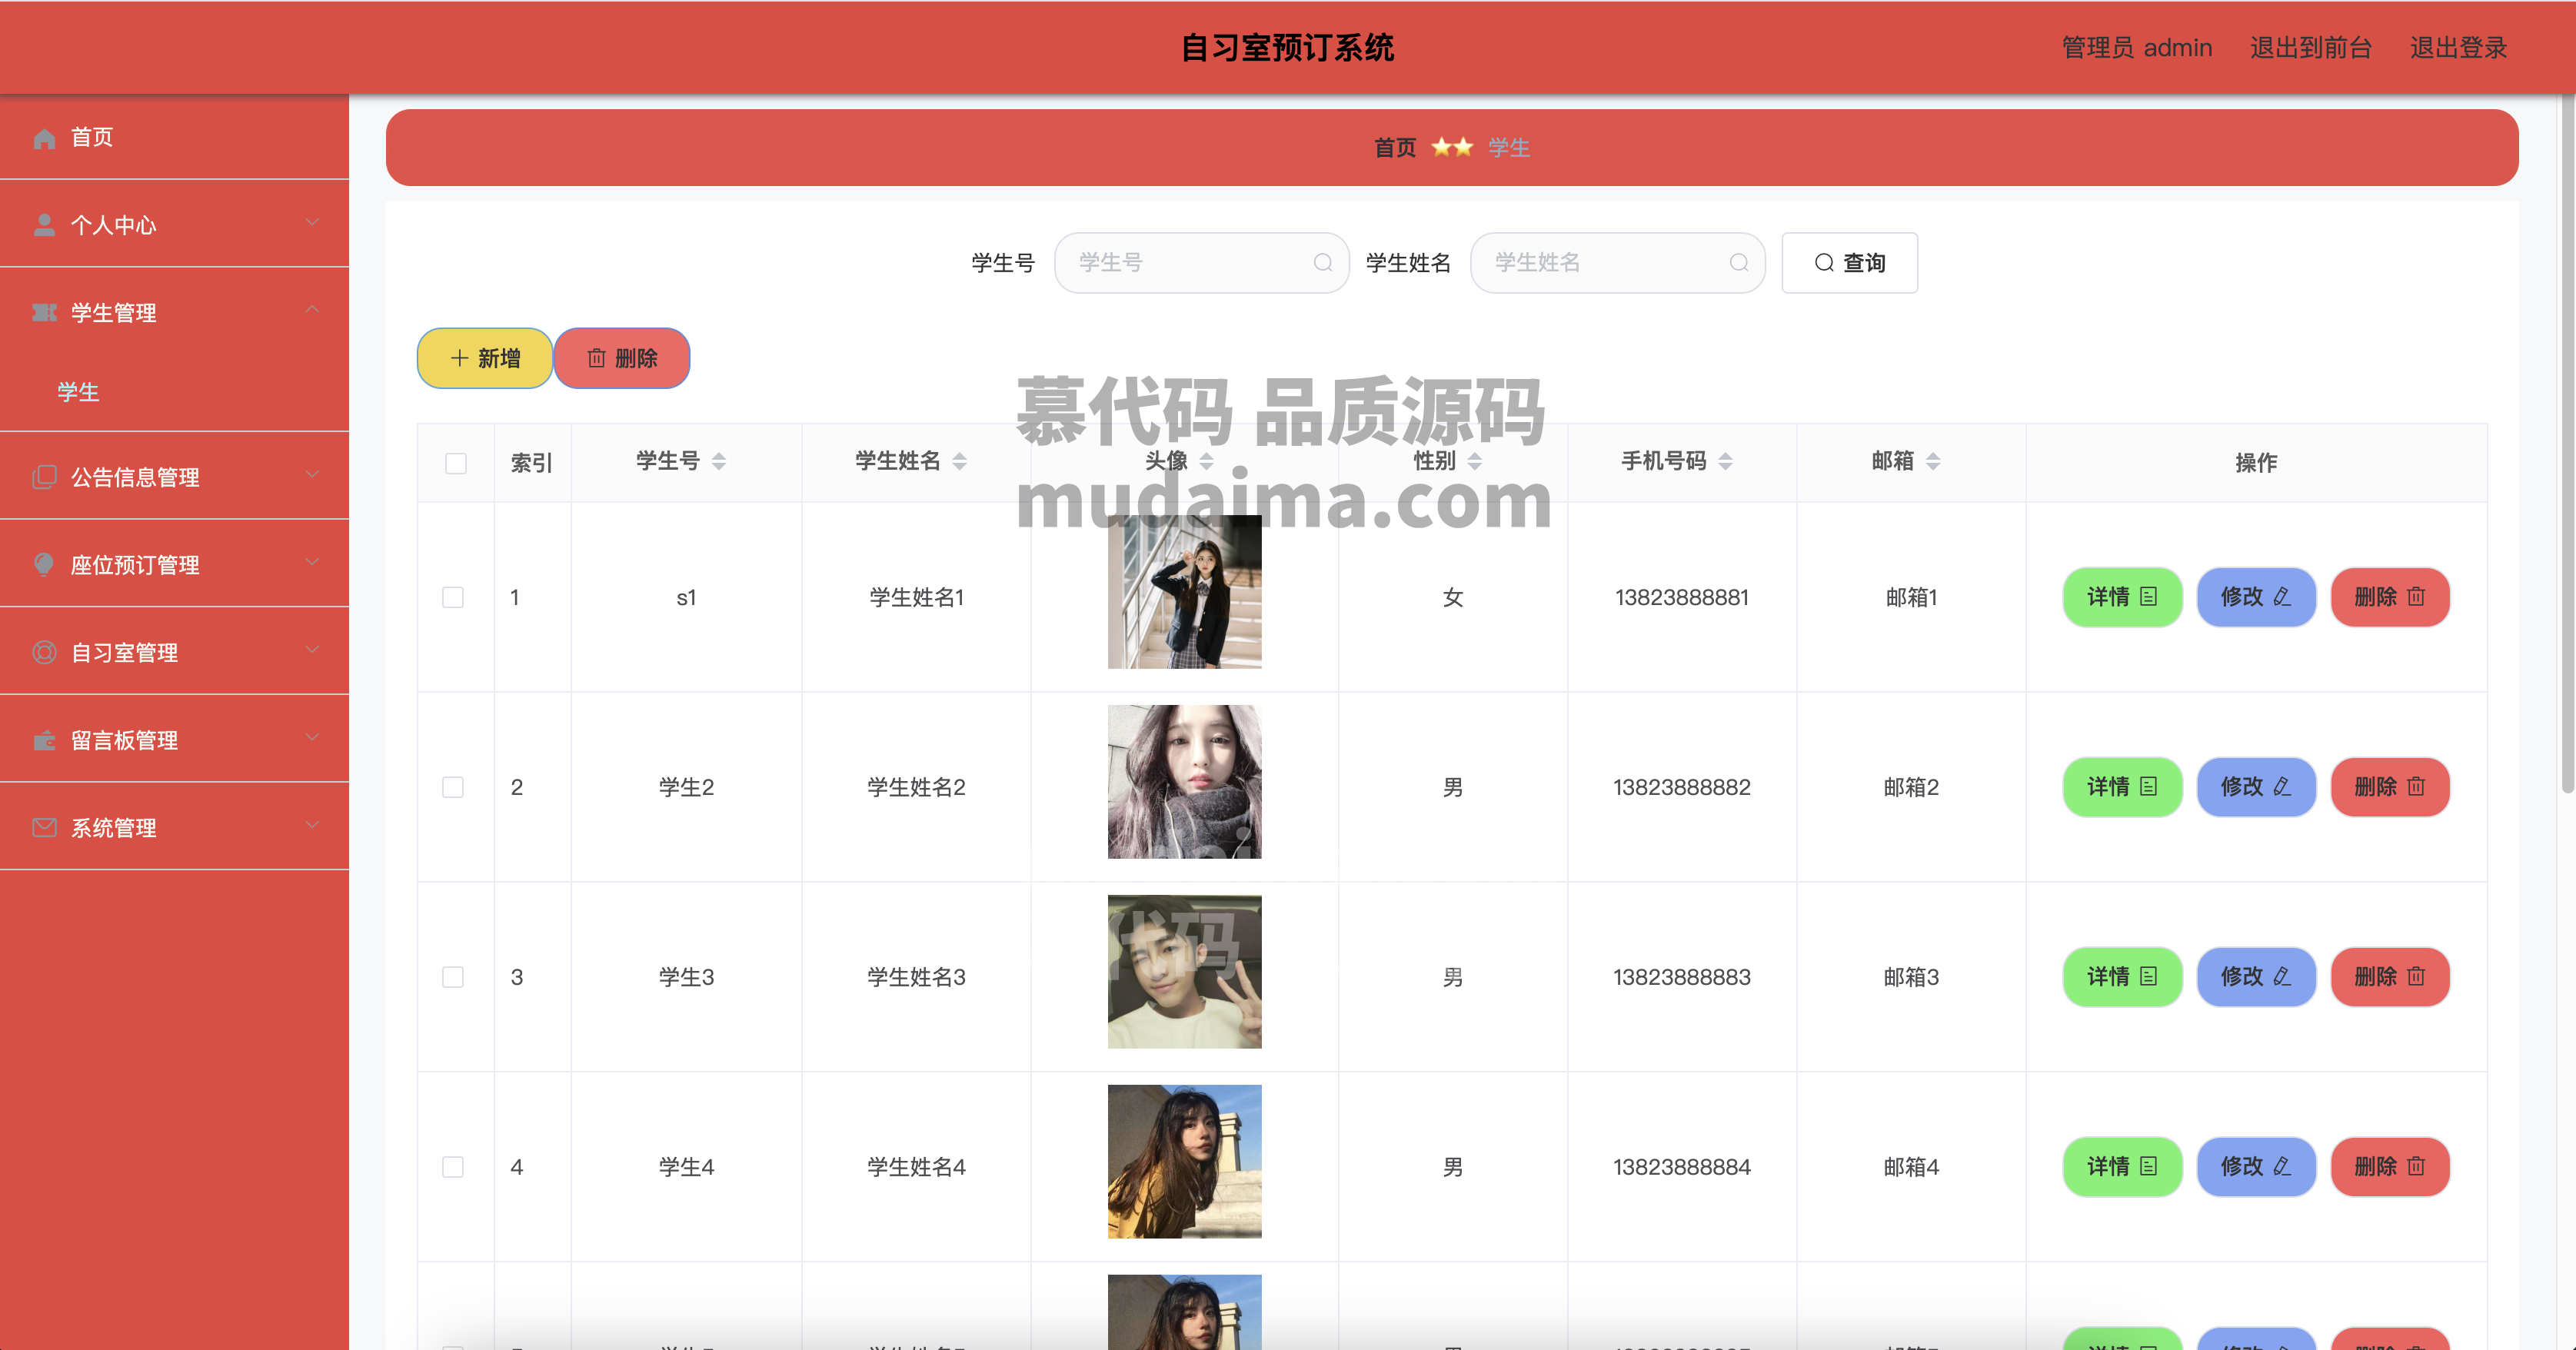Screen dimensions: 2576x1350
Task: Click the 新增 add button
Action: click(x=485, y=358)
